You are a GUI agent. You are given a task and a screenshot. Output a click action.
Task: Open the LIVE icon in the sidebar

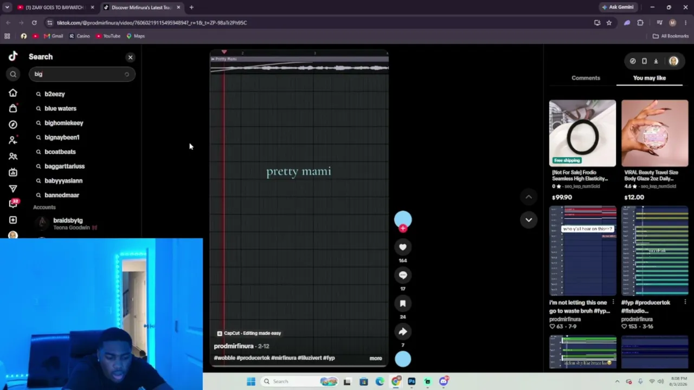pyautogui.click(x=13, y=172)
